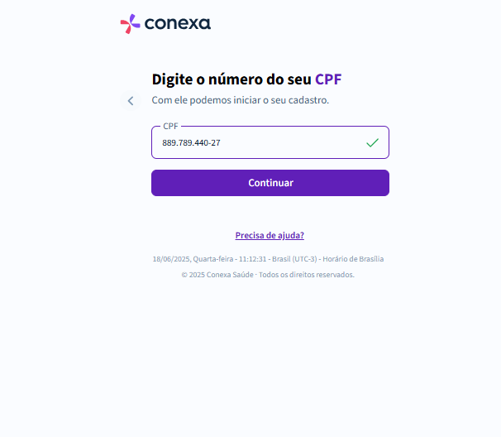This screenshot has width=501, height=437.
Task: Click the green validation checkmark
Action: (372, 142)
